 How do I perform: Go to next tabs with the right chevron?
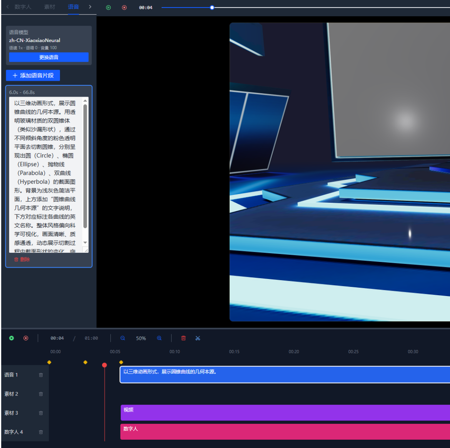click(x=90, y=7)
